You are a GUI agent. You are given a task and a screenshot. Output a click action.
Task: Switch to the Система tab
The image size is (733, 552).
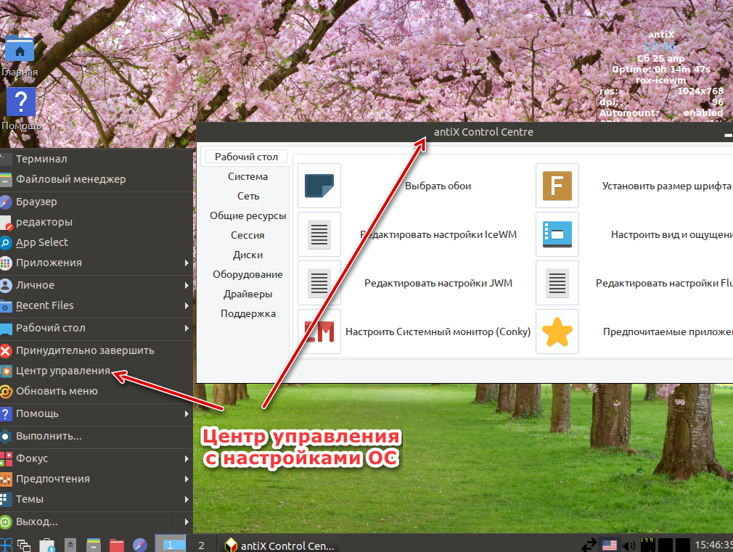[x=247, y=177]
